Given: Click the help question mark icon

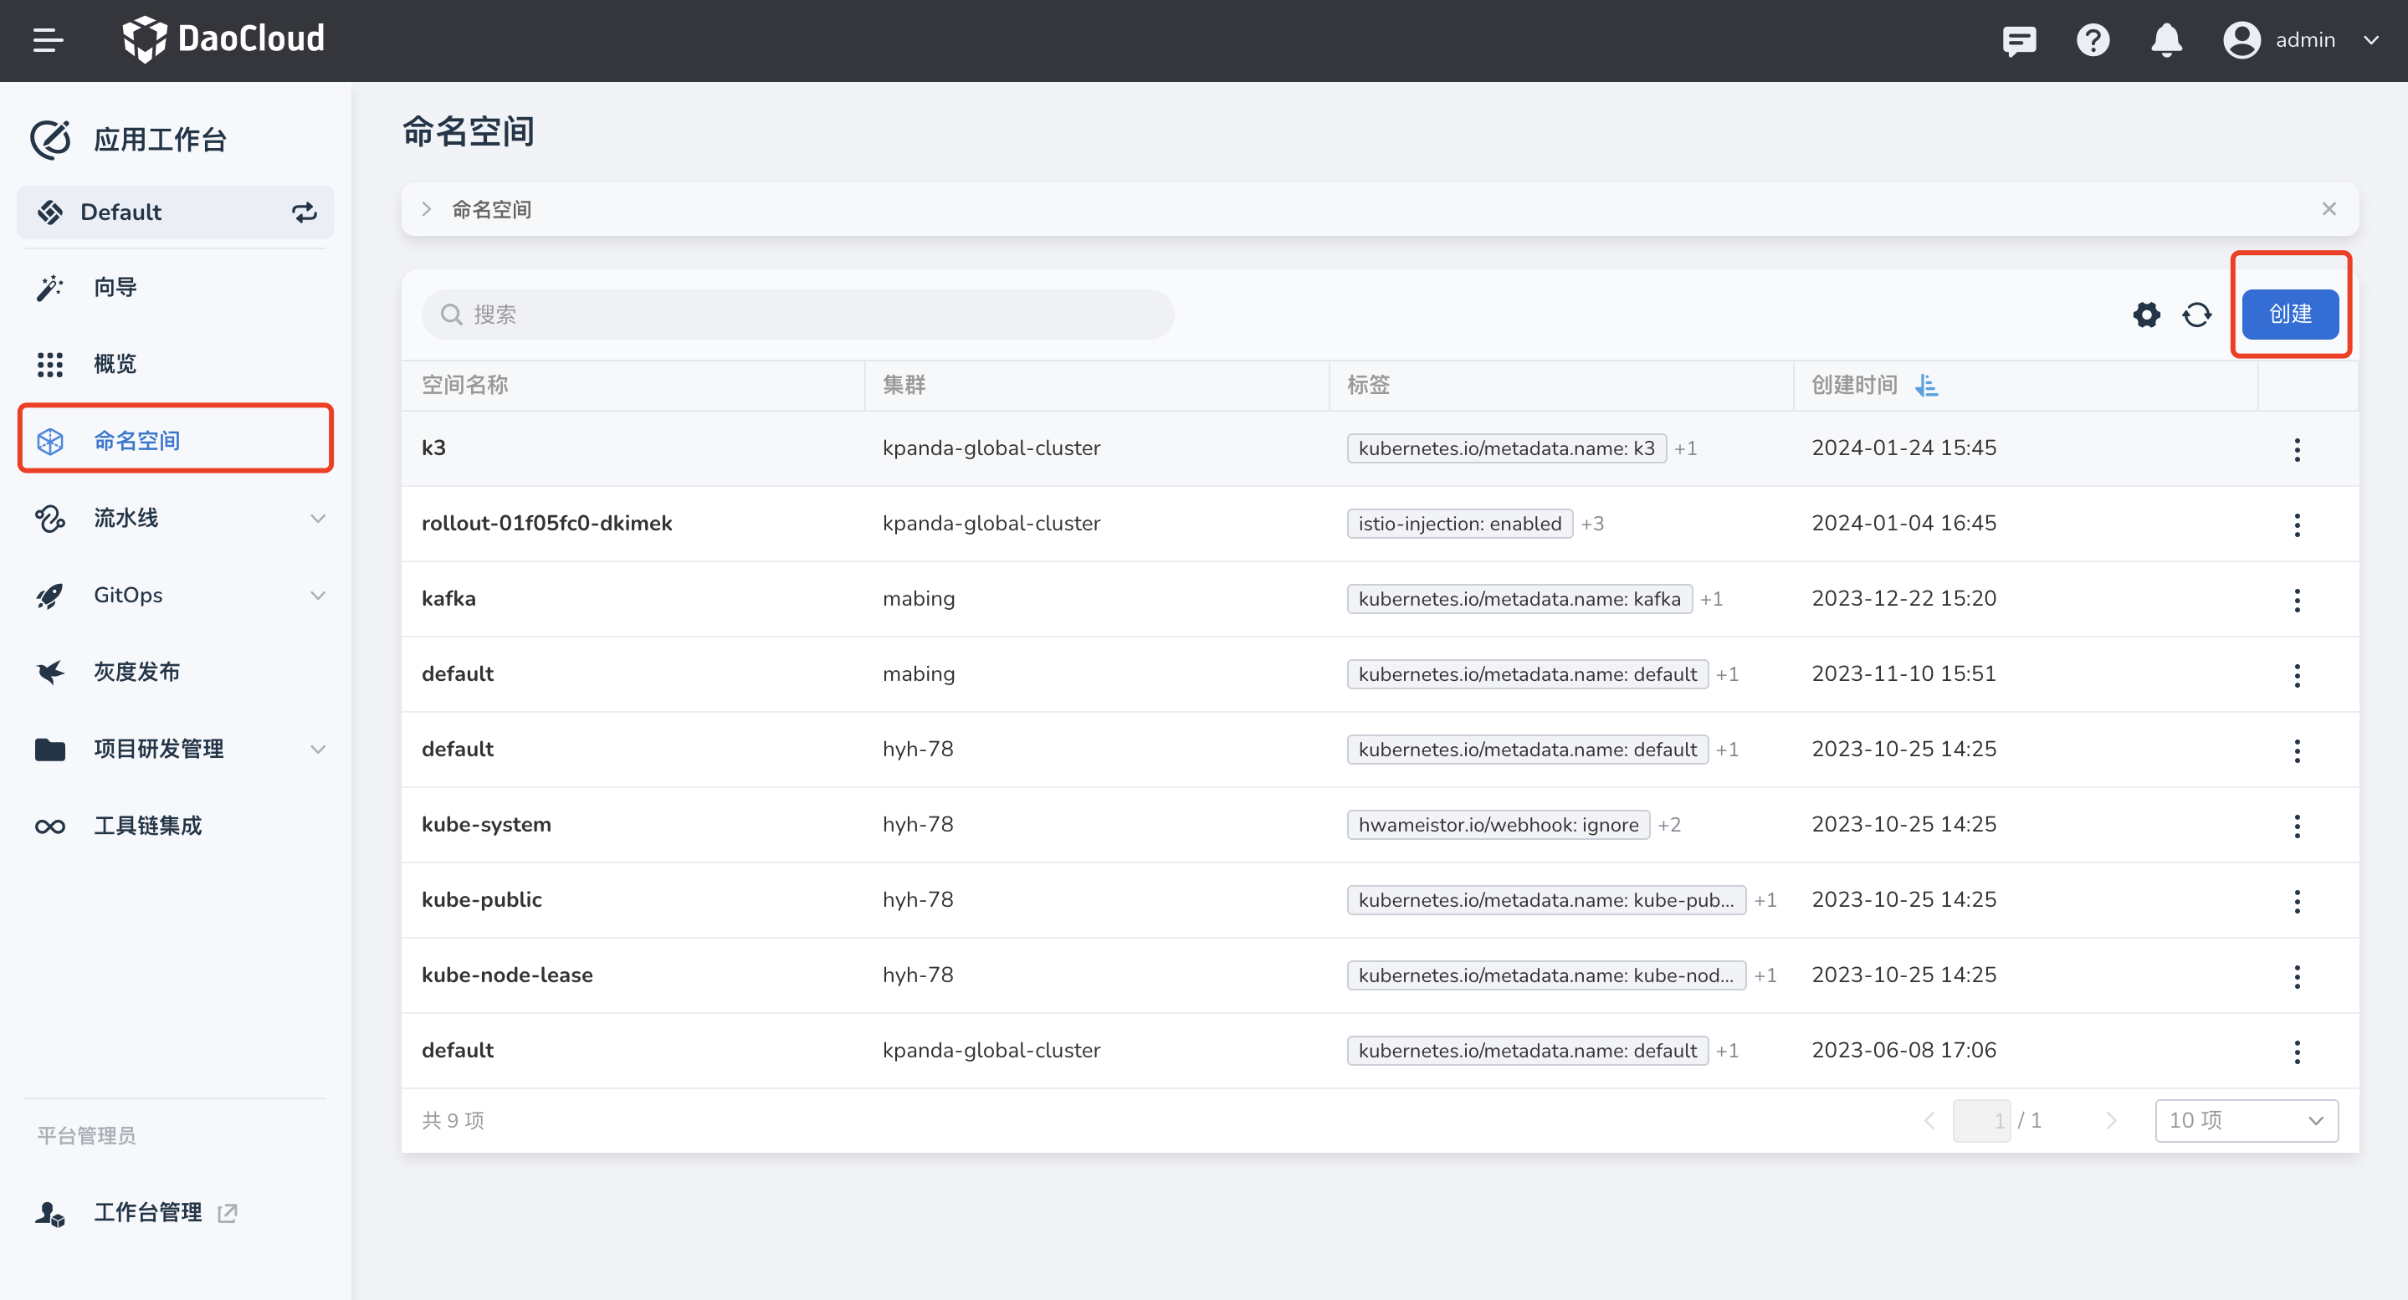Looking at the screenshot, I should click(2093, 40).
